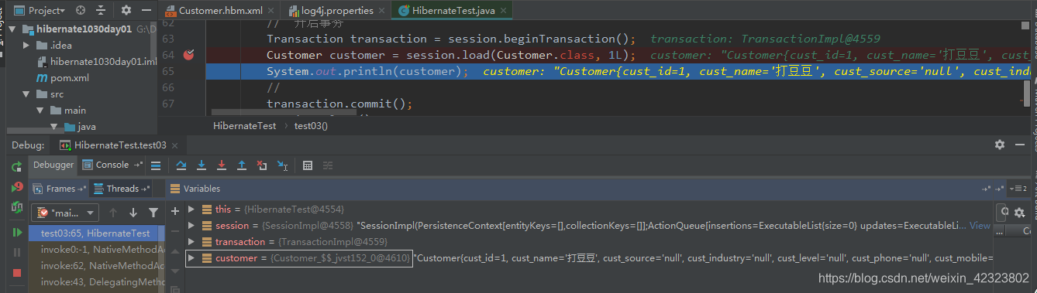Open the Debugger tab

pyautogui.click(x=53, y=165)
